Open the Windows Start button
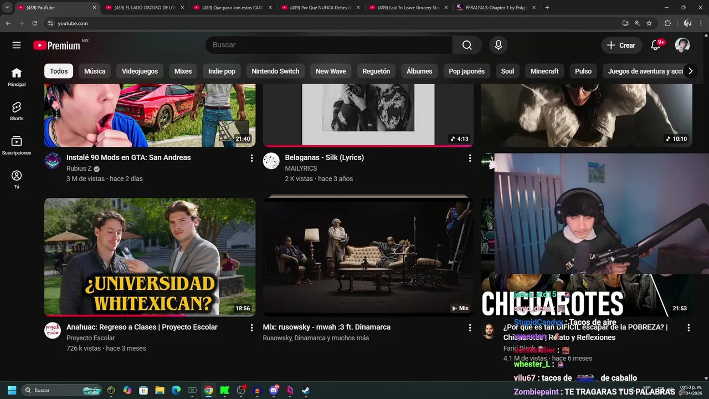Screen dimensions: 709x399 click(12, 390)
